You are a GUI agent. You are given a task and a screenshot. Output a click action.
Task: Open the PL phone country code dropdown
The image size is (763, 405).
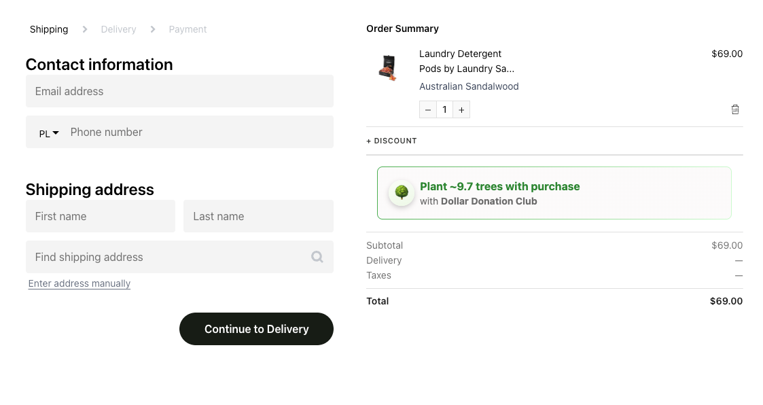48,133
